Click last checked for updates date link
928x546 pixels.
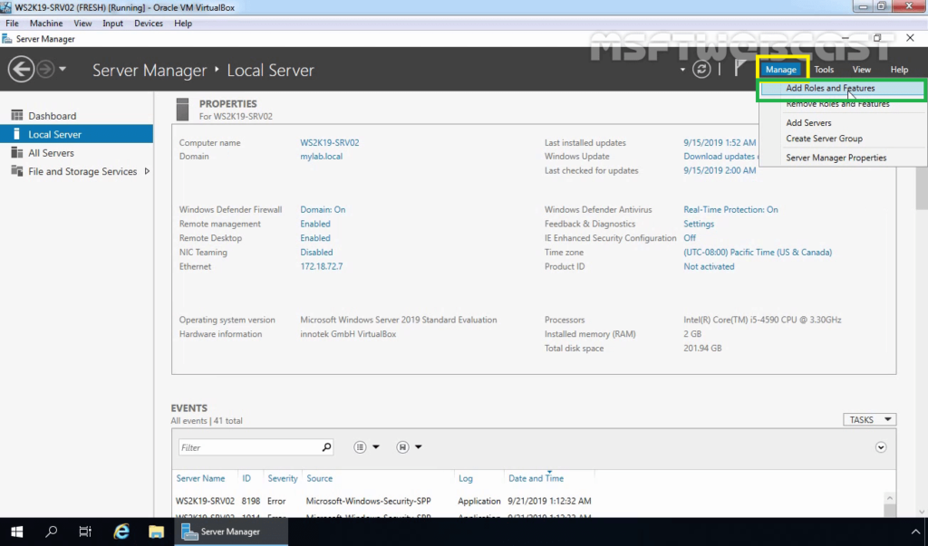(x=720, y=170)
